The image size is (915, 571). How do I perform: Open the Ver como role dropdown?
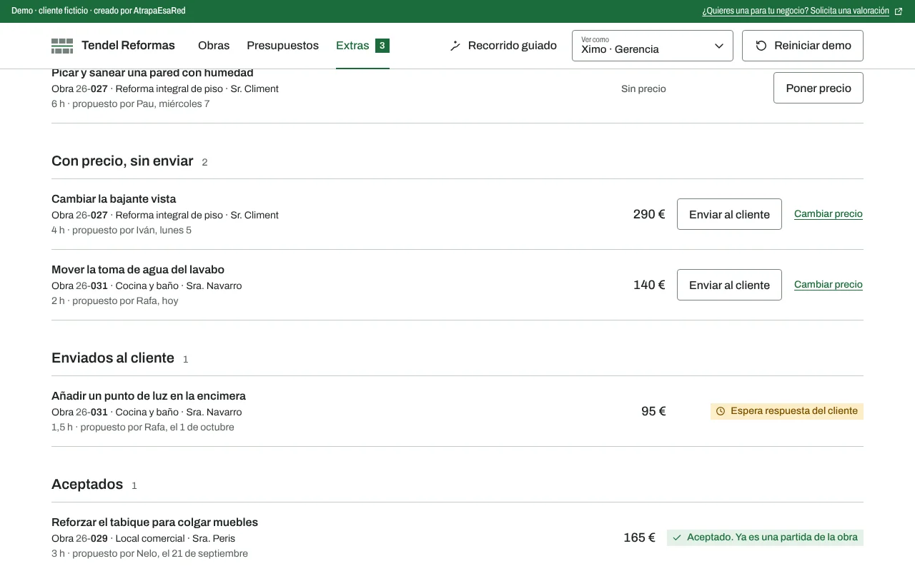coord(653,46)
